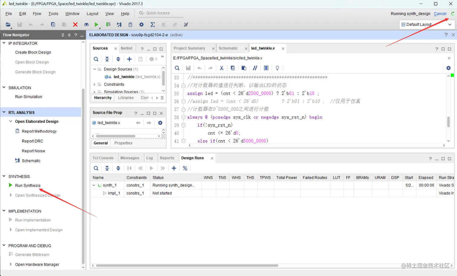457x276 pixels.
Task: Collapse the SIMULATION section
Action: 4,87
